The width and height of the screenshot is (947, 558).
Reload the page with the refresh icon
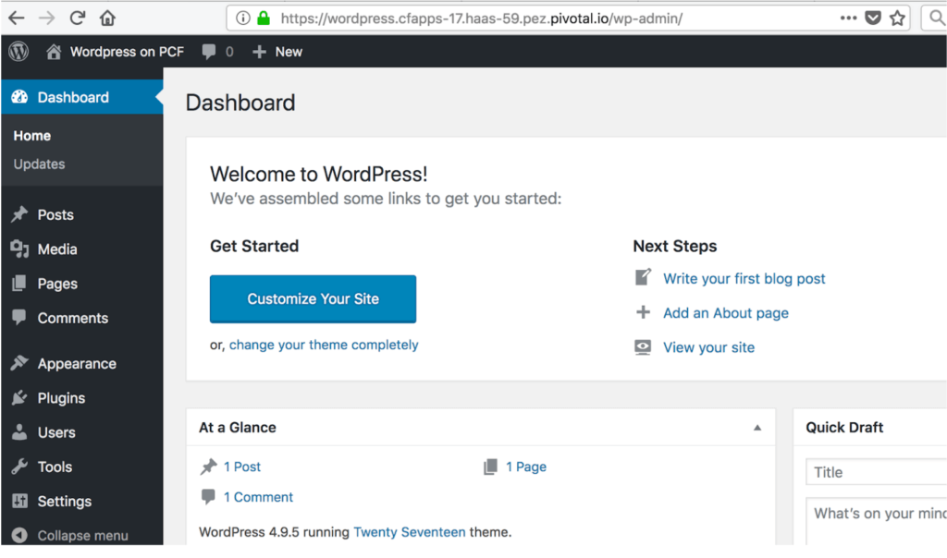tap(78, 18)
